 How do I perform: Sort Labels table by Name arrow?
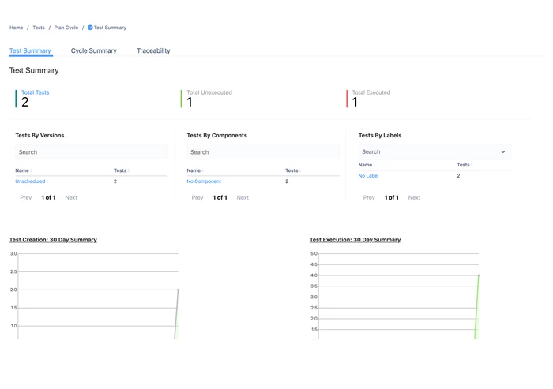(374, 166)
